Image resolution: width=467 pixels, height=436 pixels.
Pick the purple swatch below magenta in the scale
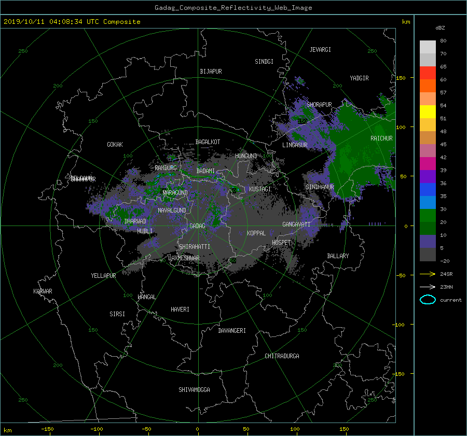[428, 177]
